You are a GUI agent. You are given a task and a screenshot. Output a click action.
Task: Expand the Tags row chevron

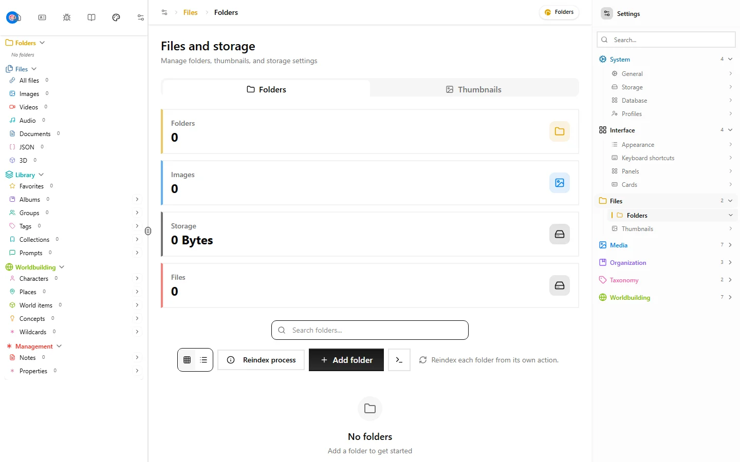(137, 226)
